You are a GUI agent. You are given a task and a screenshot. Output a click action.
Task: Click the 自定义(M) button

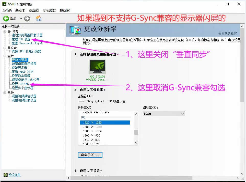pos(90,155)
